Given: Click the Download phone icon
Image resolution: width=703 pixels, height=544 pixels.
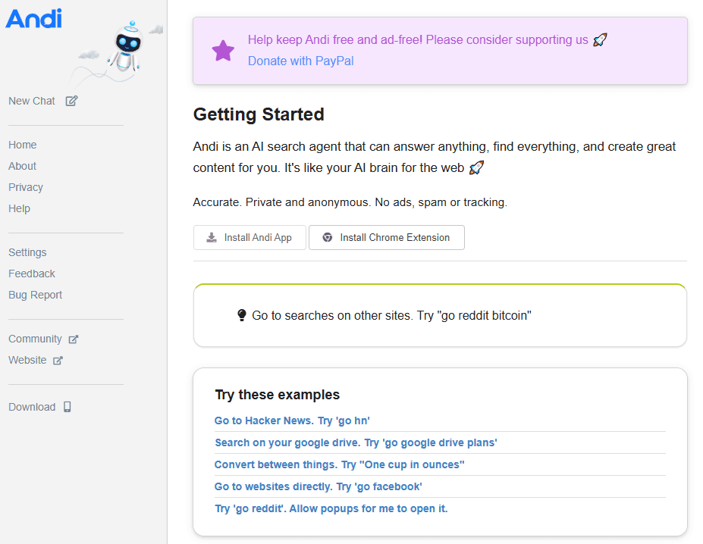Looking at the screenshot, I should pos(67,407).
